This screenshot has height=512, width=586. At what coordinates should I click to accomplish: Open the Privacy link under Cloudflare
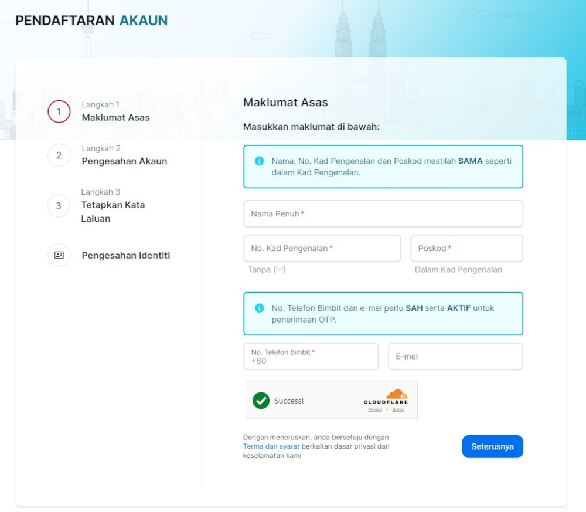click(374, 409)
